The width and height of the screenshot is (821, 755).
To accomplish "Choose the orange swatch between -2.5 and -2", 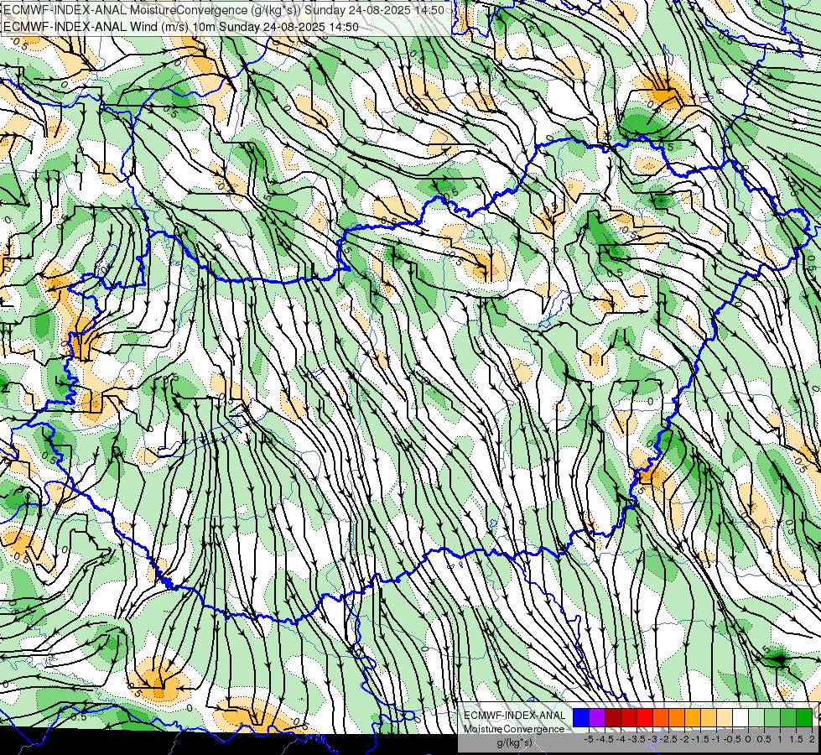I will pos(677,717).
